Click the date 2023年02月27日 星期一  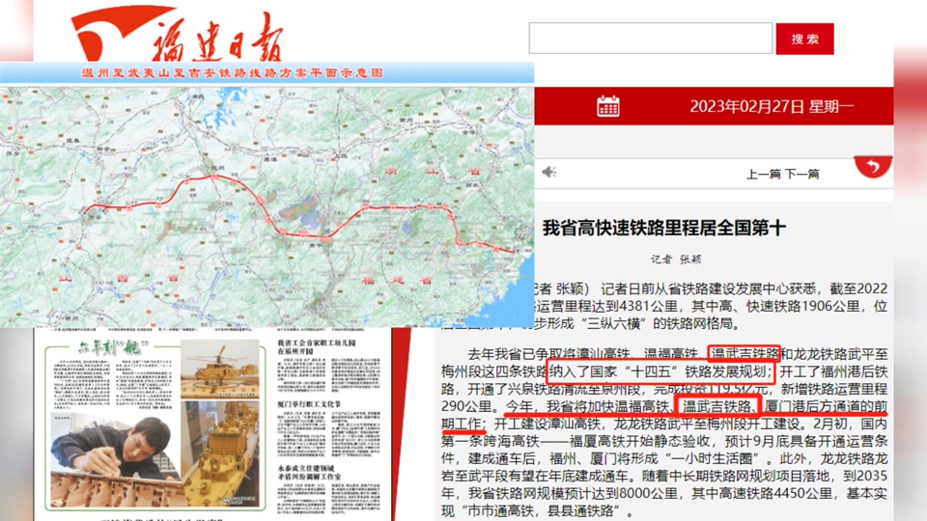pyautogui.click(x=772, y=107)
